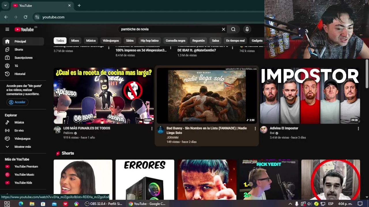Select the Comedia negra chip

[175, 41]
